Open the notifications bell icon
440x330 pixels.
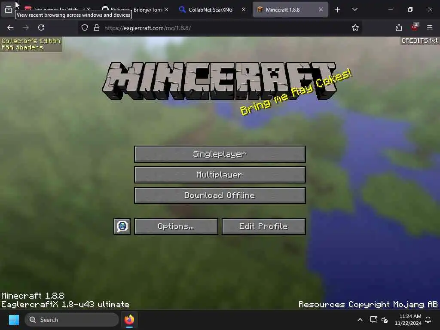point(428,320)
